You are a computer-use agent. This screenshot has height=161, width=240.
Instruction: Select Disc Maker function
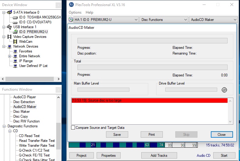[x=22, y=112]
